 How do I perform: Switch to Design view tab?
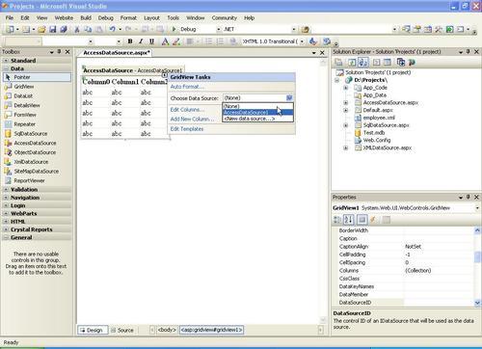pyautogui.click(x=93, y=330)
